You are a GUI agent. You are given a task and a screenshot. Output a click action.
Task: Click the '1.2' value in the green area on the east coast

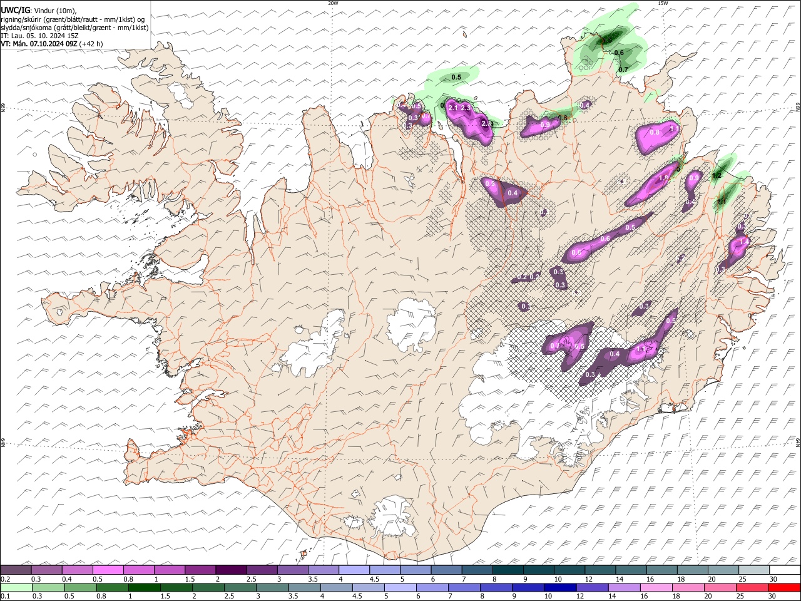[x=717, y=175]
